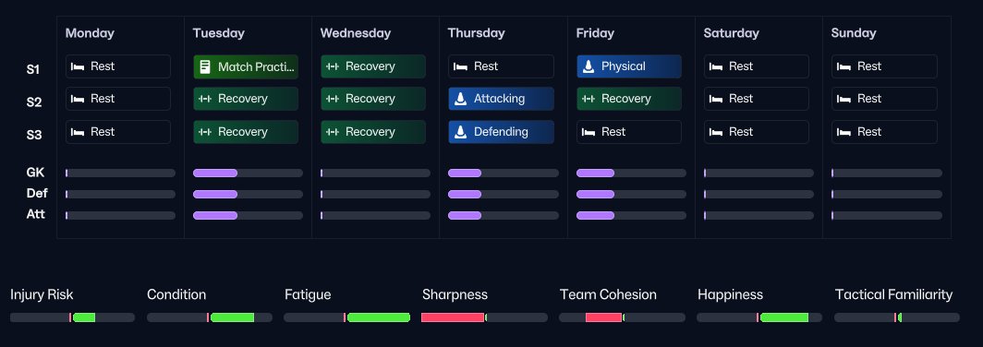This screenshot has width=983, height=347.
Task: Select the Sunday column header
Action: (854, 33)
